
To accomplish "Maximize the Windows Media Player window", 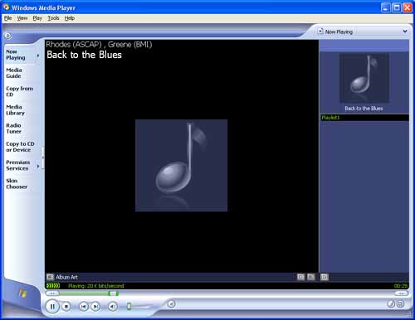I will [397, 7].
